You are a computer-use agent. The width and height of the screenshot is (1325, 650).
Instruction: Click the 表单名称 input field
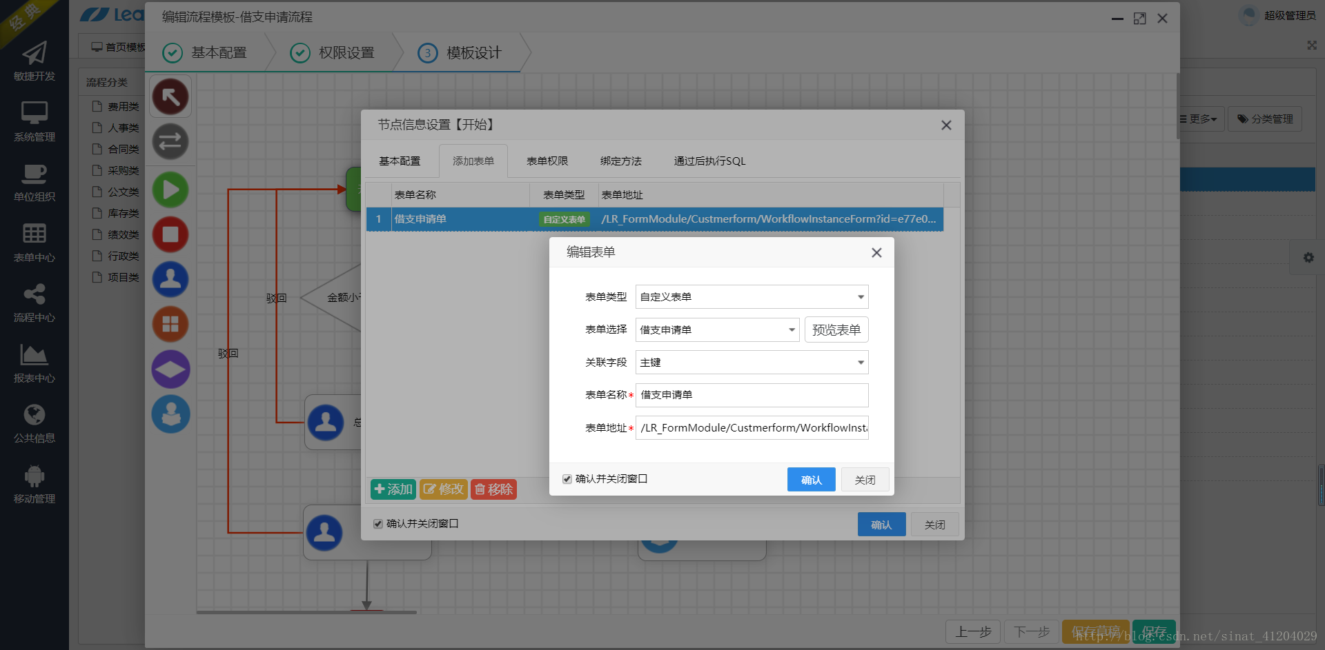[x=752, y=395]
